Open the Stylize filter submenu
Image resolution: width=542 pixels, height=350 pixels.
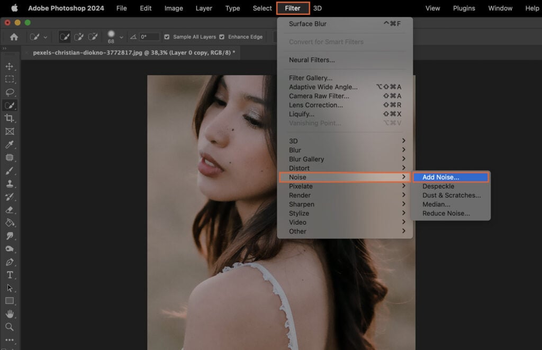pyautogui.click(x=318, y=213)
